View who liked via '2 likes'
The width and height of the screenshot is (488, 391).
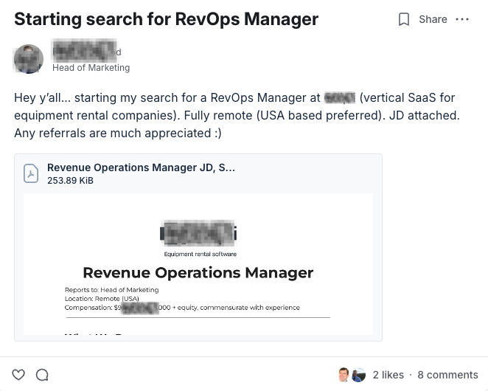tap(388, 375)
